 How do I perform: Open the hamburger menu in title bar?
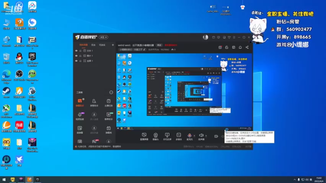pyautogui.click(x=234, y=37)
